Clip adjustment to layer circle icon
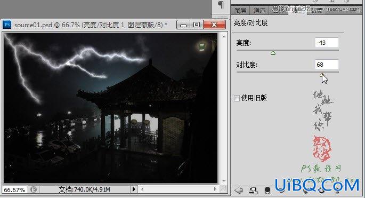 tap(267, 191)
